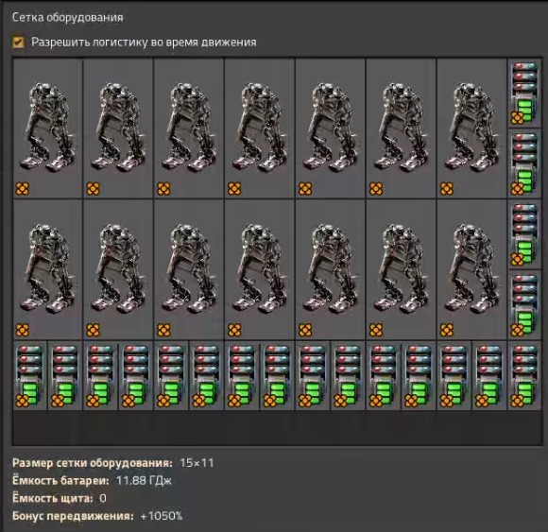Viewport: 548px width, 532px height.
Task: Pick eleventh battery in bottom row
Action: [383, 375]
